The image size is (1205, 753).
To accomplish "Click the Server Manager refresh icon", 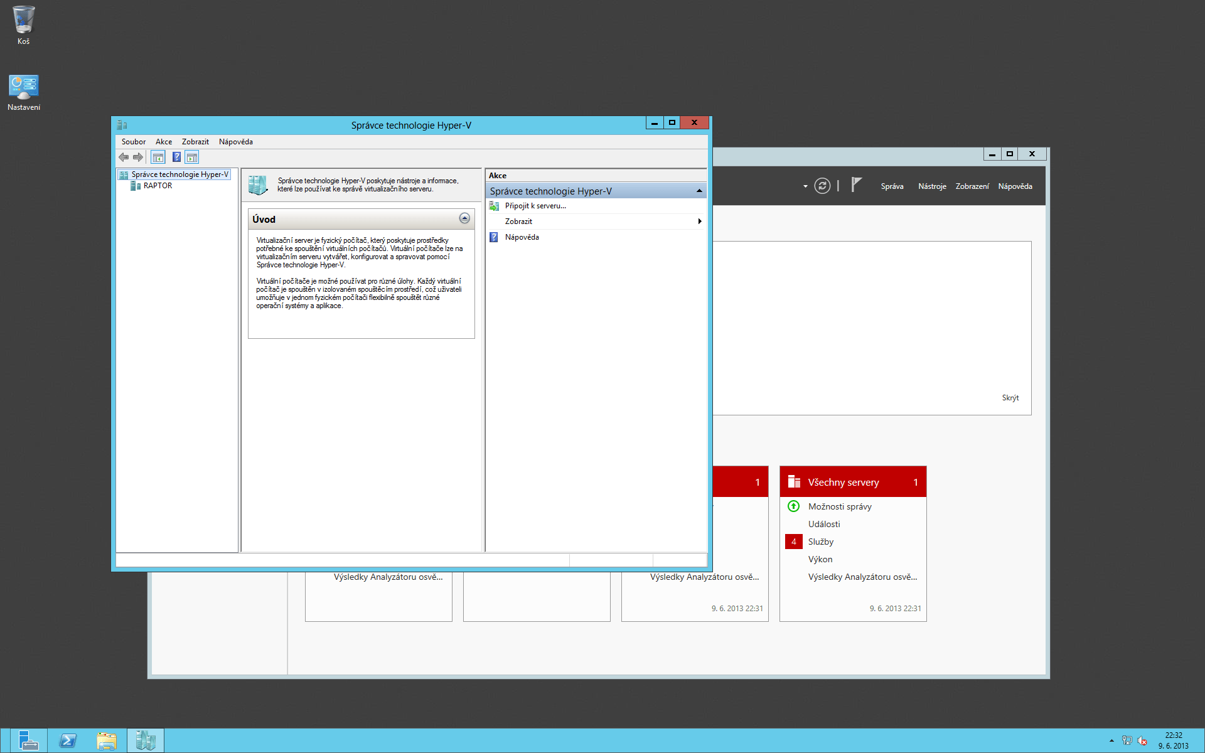I will 822,186.
